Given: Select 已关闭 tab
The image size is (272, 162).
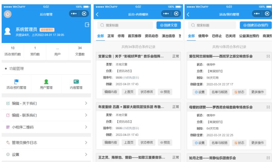Looking at the screenshot, I should (x=230, y=36).
